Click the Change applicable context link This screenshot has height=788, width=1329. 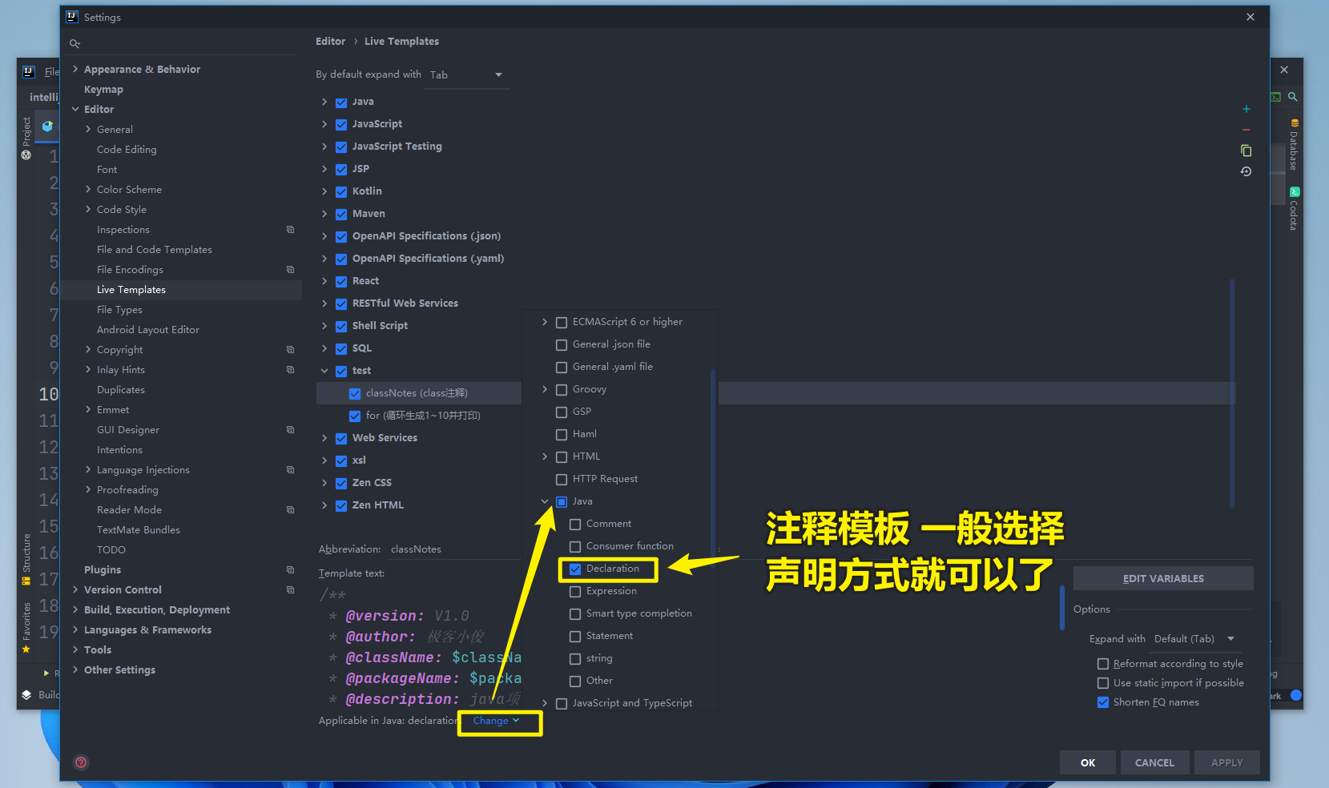tap(496, 721)
